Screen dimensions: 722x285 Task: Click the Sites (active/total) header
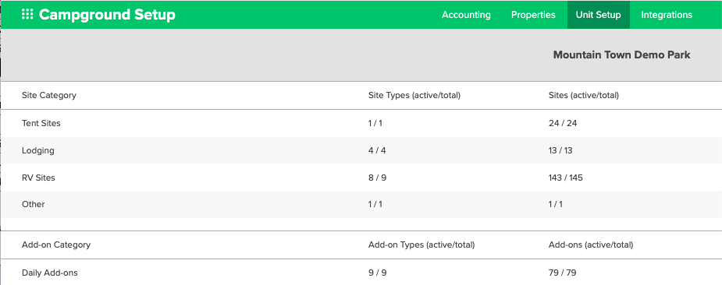click(x=584, y=95)
